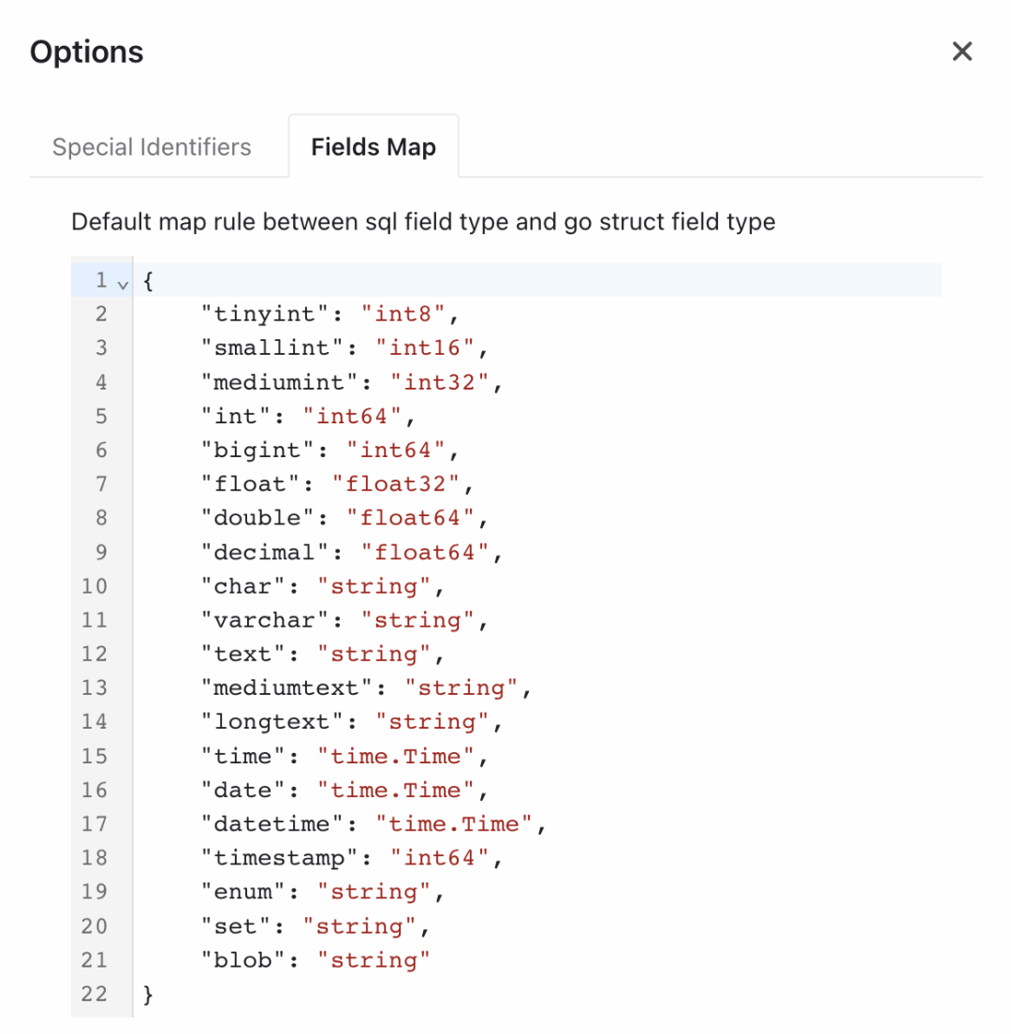Collapse the JSON object at line 1

123,284
